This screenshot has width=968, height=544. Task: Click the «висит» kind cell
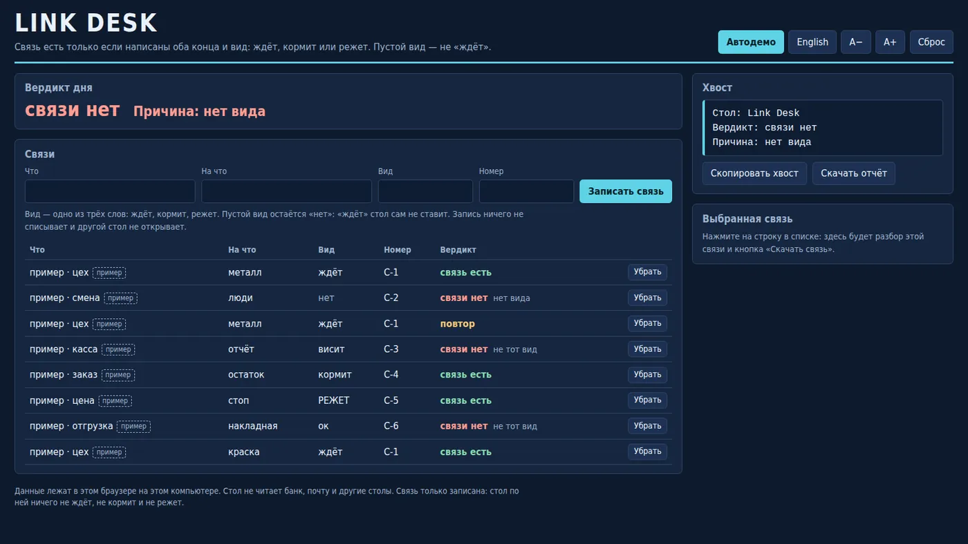pyautogui.click(x=331, y=349)
